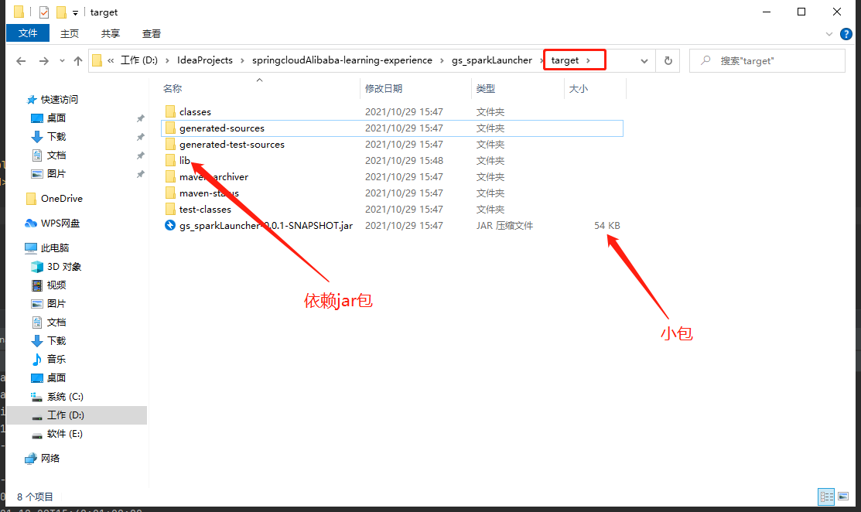Click the new folder icon in title bar
Screen dimensions: 861x512
(x=61, y=12)
